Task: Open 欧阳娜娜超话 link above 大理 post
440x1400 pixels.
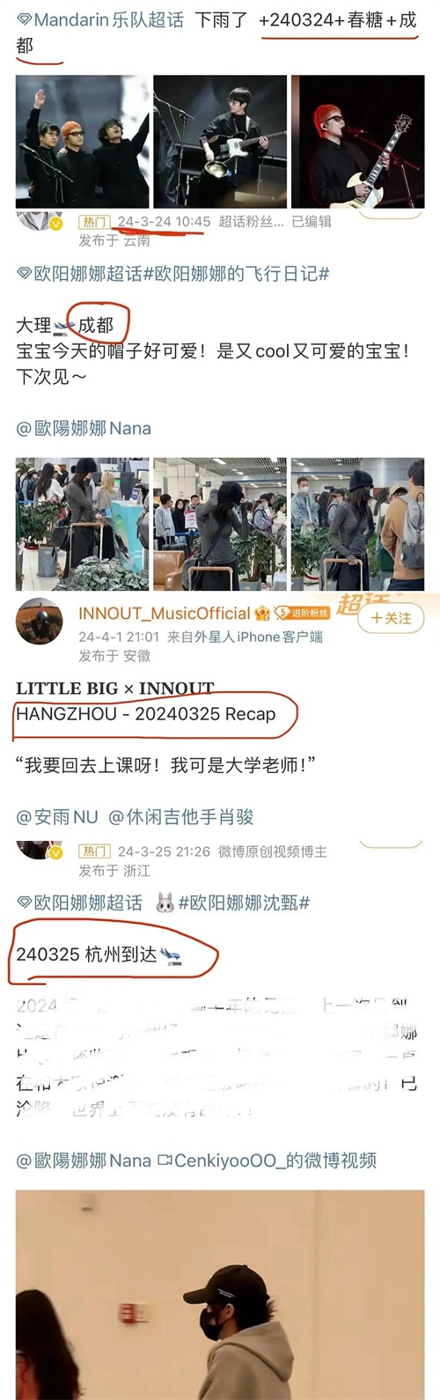Action: 87,274
